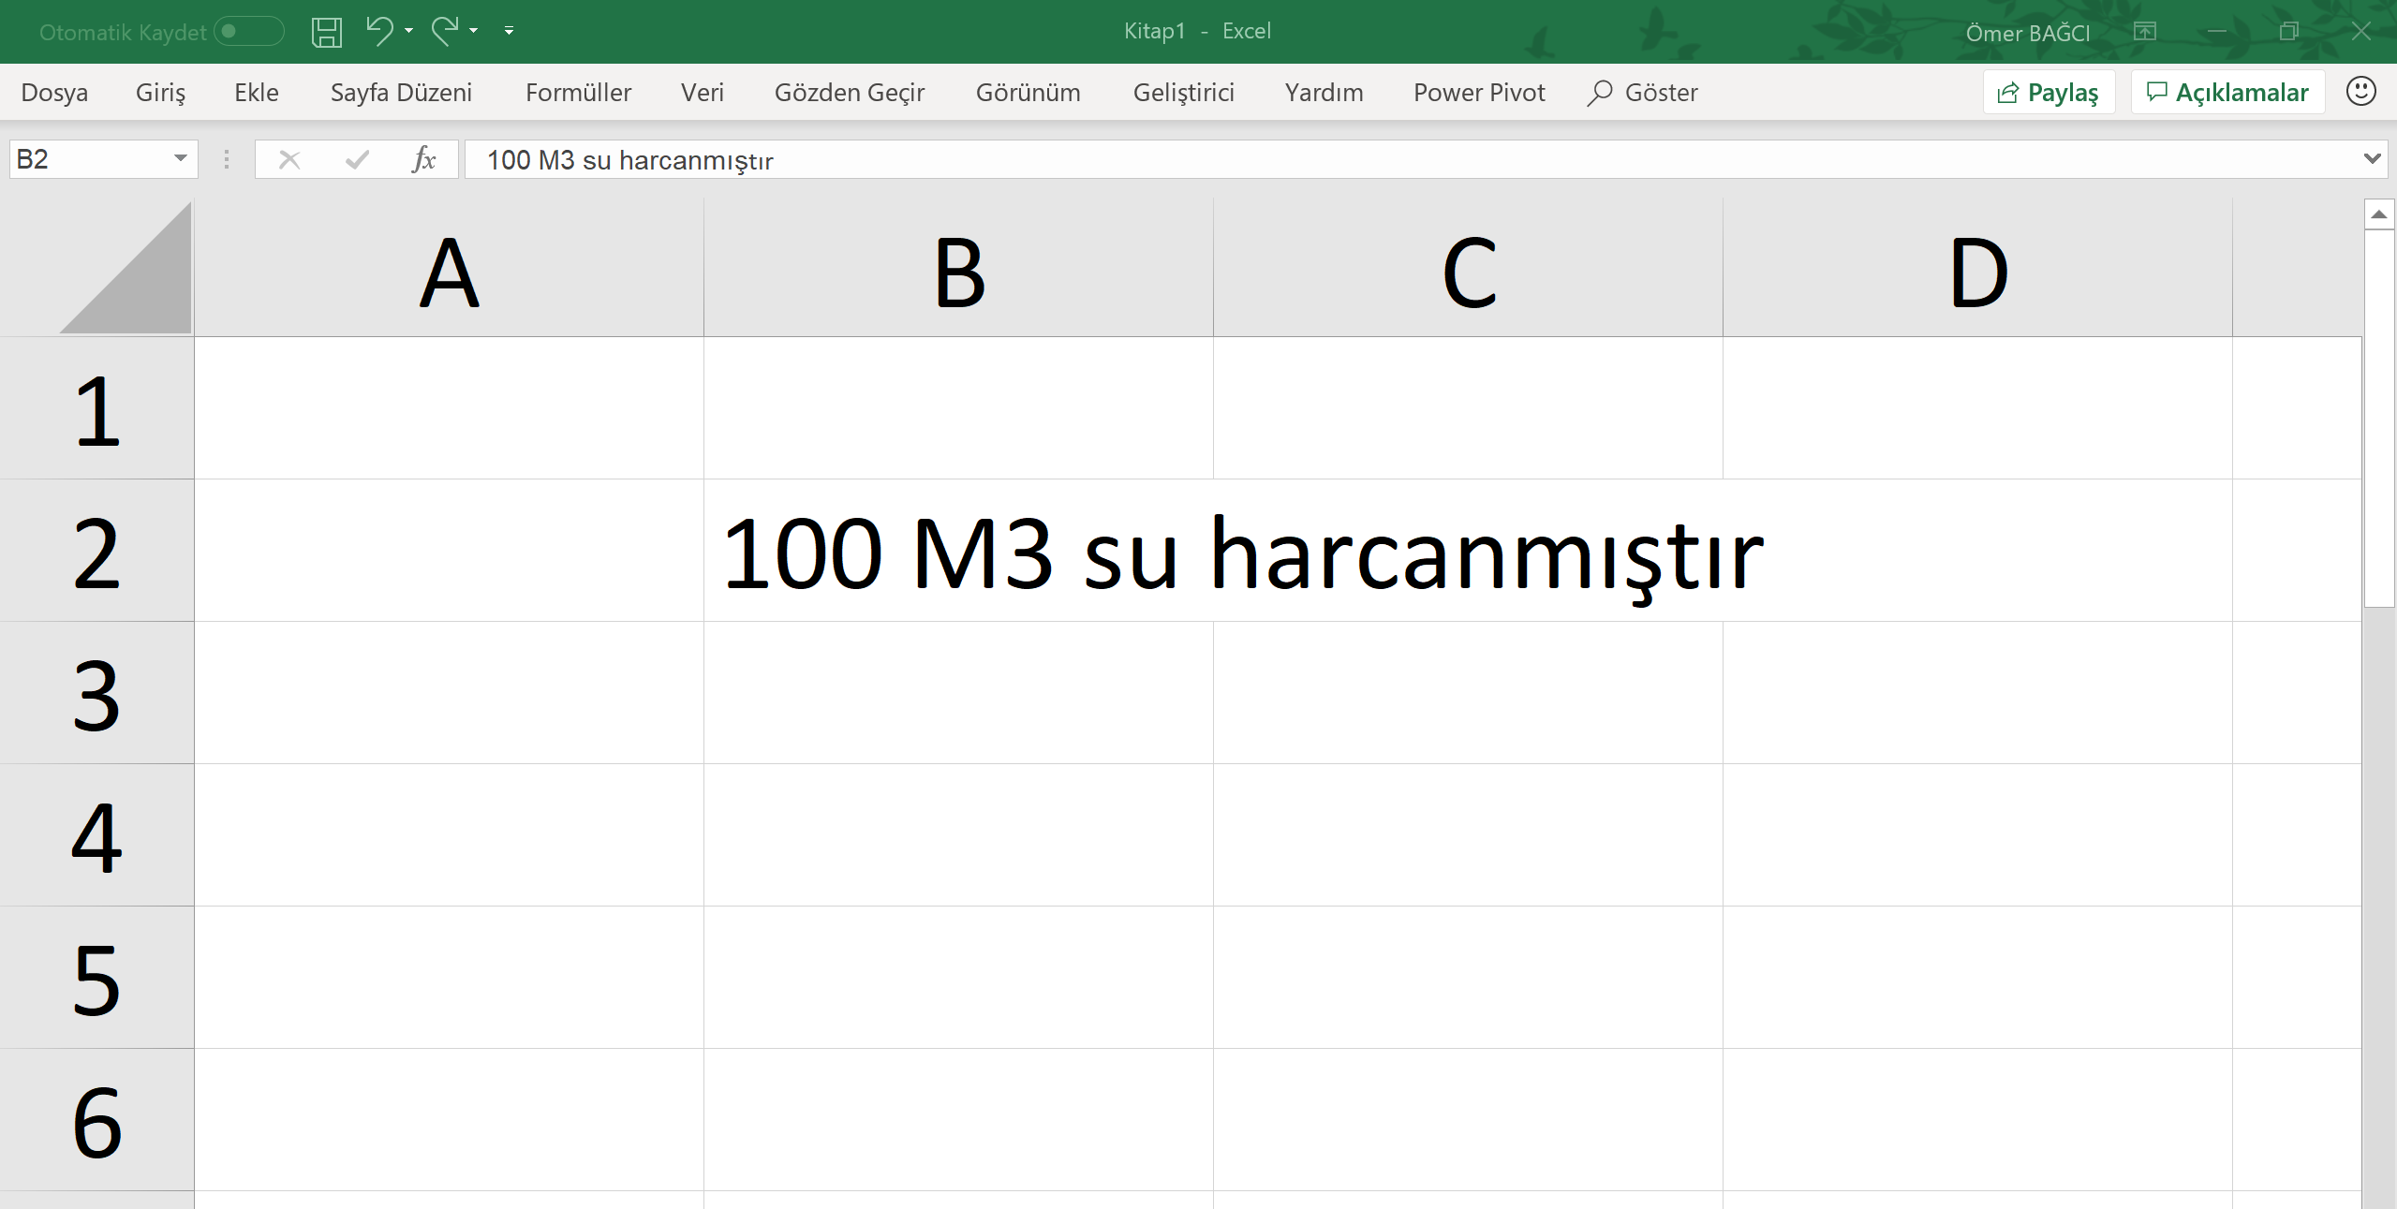
Task: Expand the formula bar with its chevron
Action: [2371, 159]
